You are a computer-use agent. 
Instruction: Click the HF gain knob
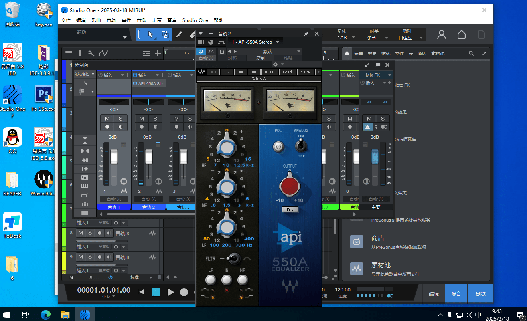(x=227, y=147)
